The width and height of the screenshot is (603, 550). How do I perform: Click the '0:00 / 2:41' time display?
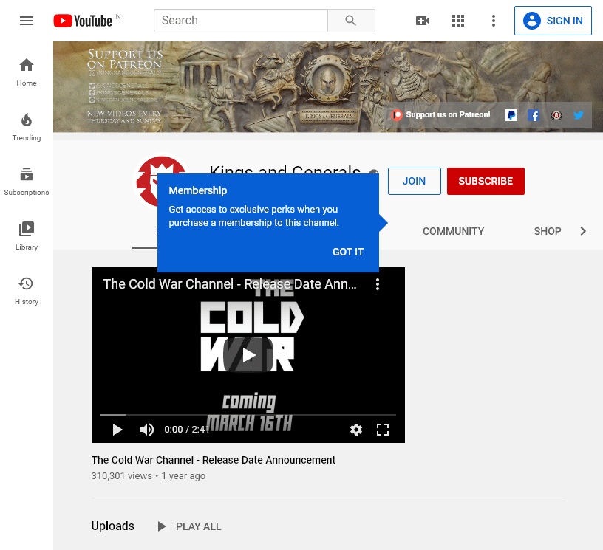pos(186,430)
